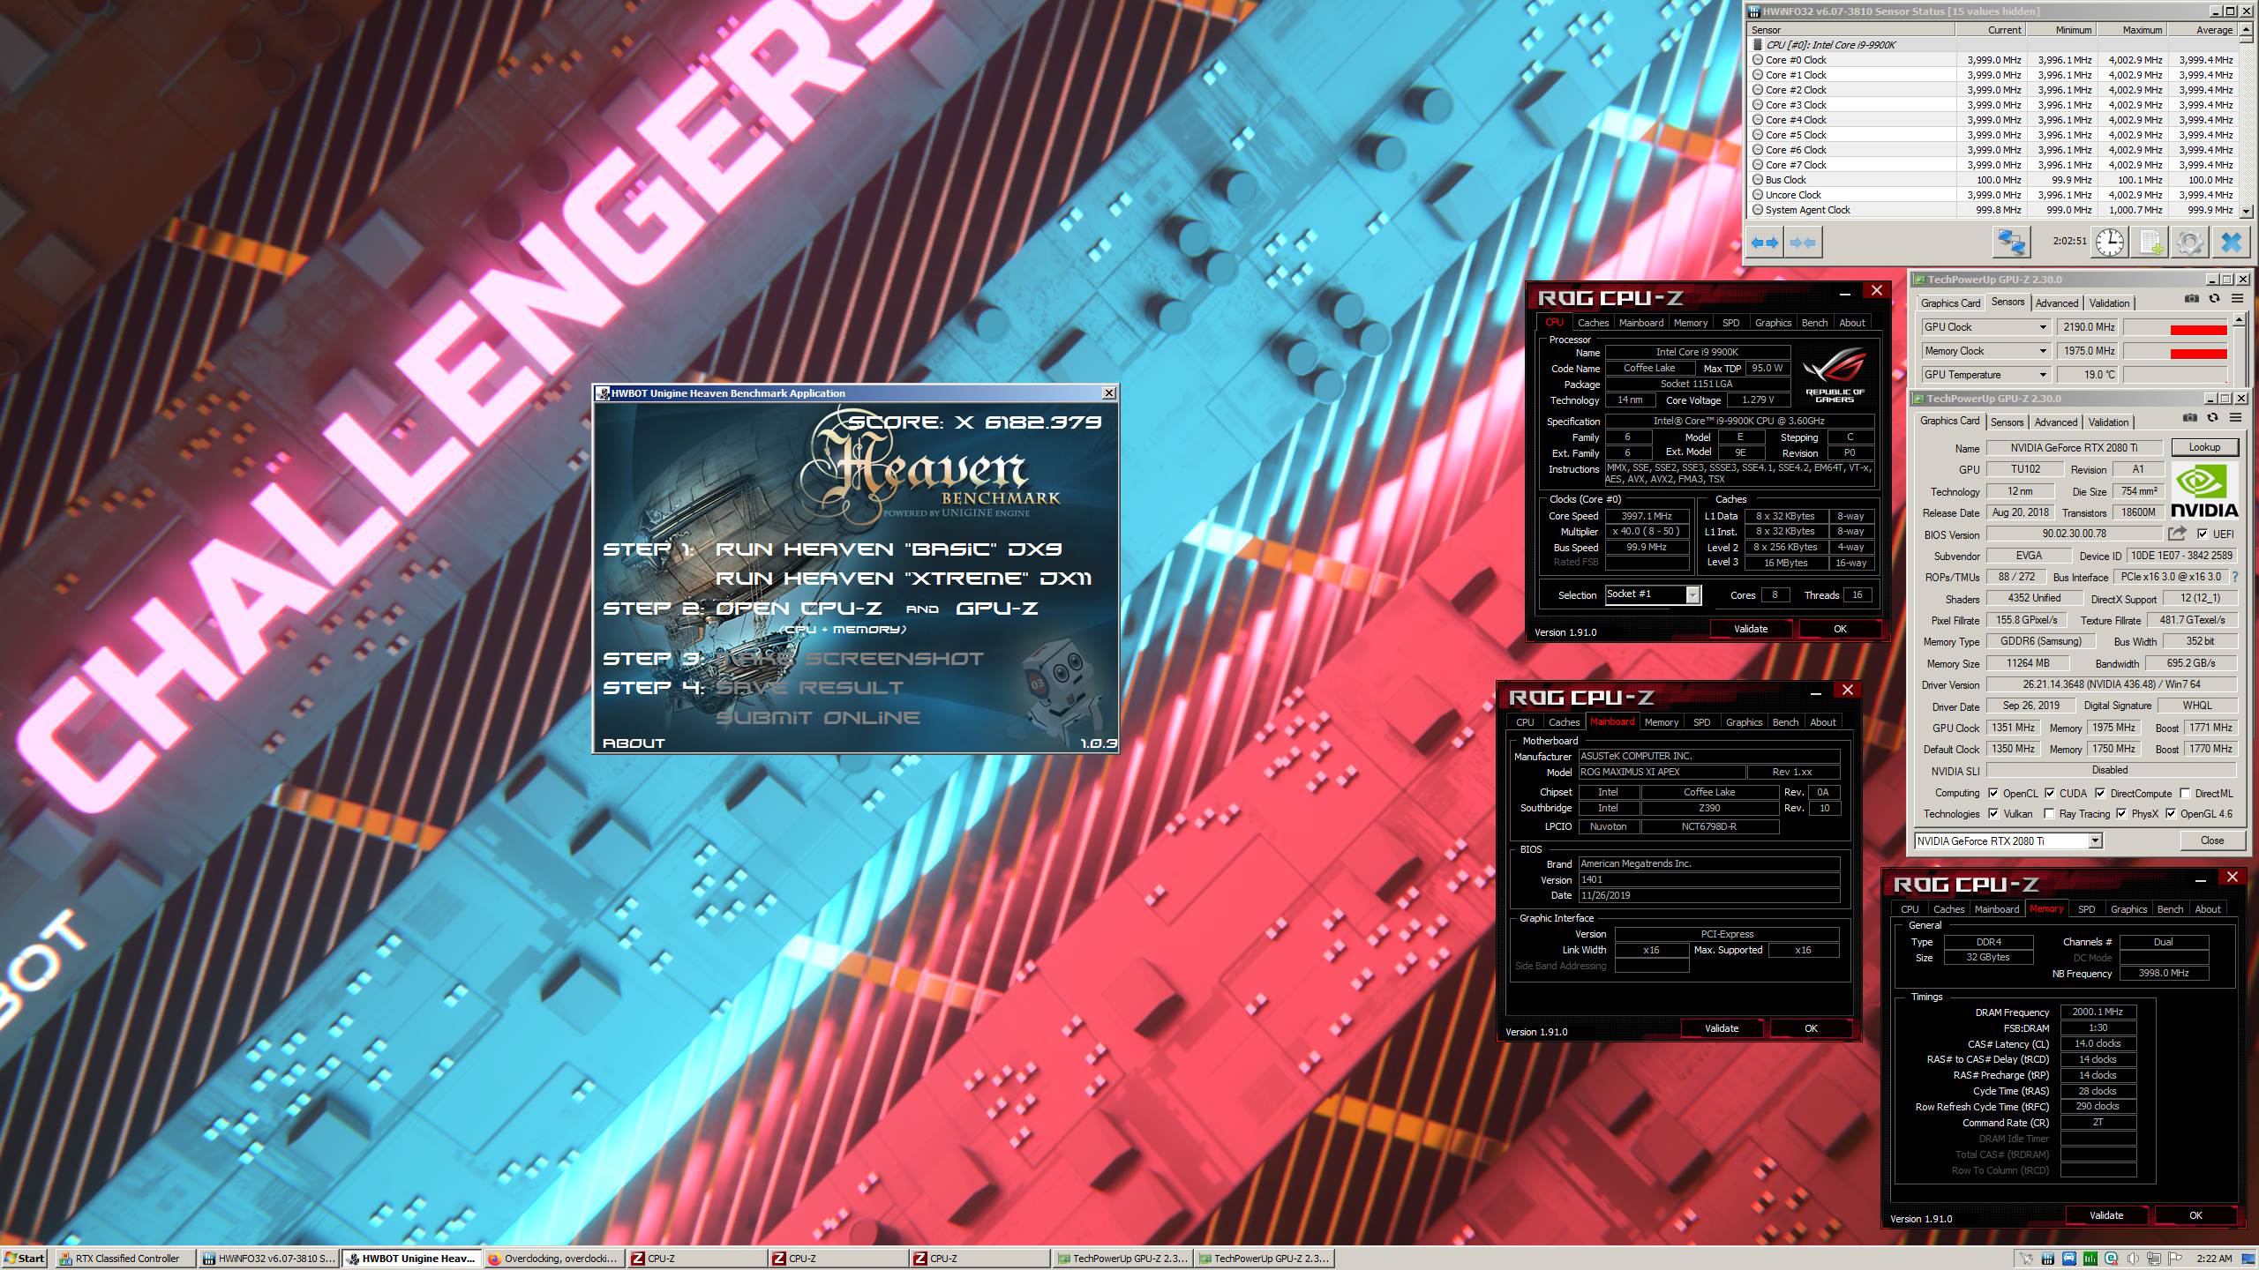The width and height of the screenshot is (2259, 1270).
Task: Toggle DirectML checkbox in GPU-Z
Action: pos(2185,793)
